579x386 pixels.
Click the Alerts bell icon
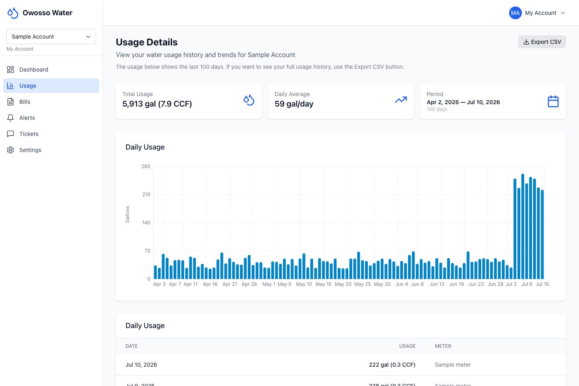pos(10,118)
